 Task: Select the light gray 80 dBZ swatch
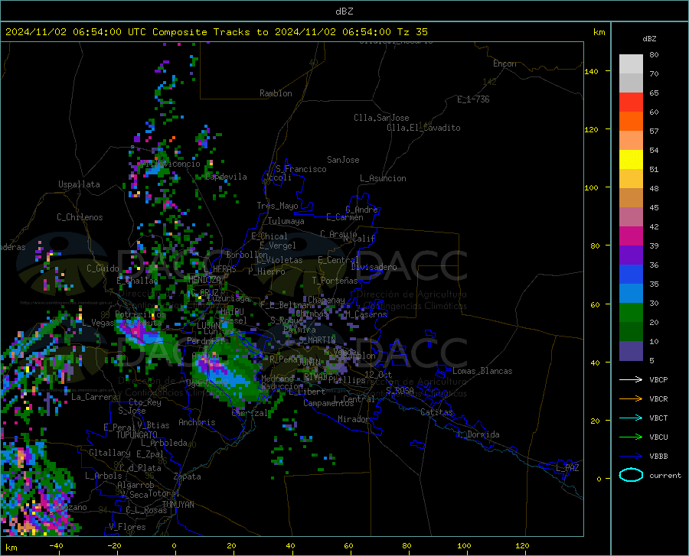[631, 64]
